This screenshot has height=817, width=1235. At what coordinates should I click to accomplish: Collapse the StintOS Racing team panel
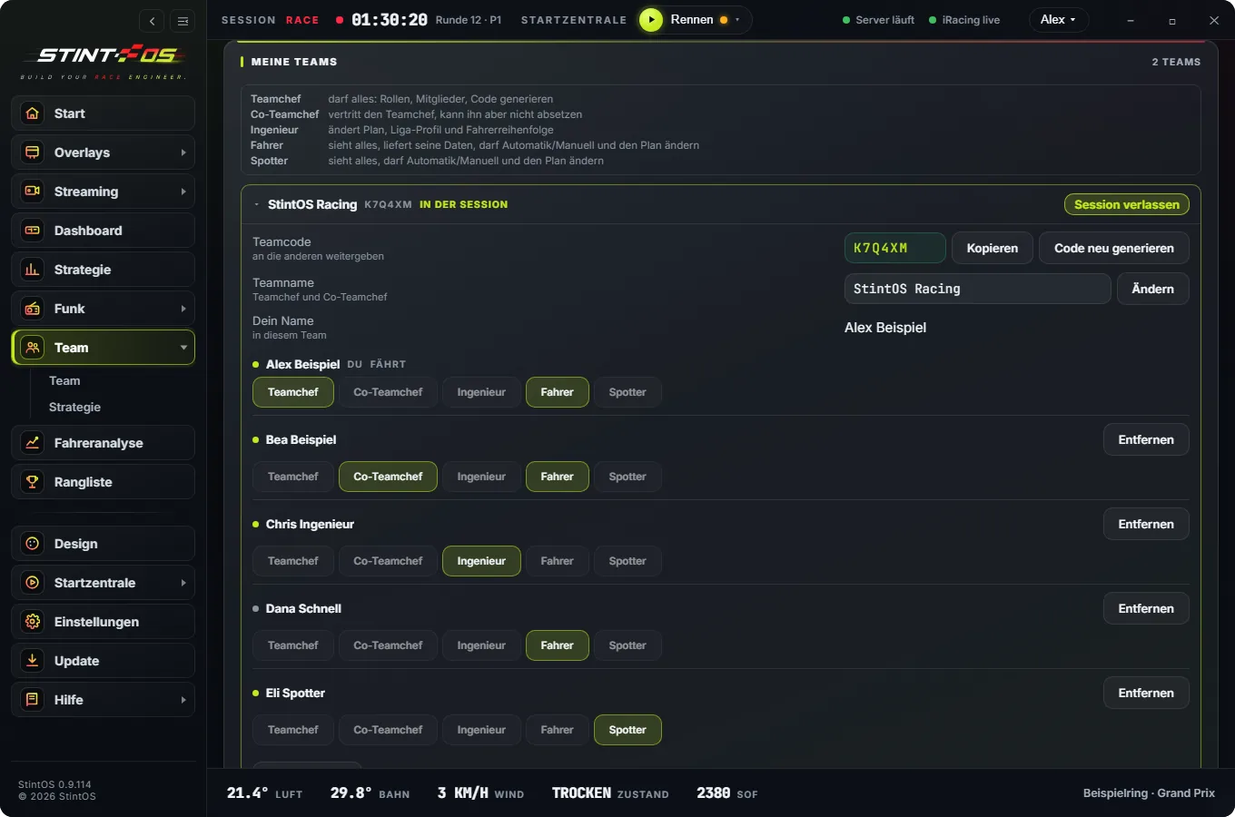click(x=257, y=204)
